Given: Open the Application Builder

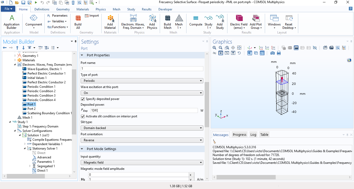Looking at the screenshot, I should pyautogui.click(x=12, y=21).
